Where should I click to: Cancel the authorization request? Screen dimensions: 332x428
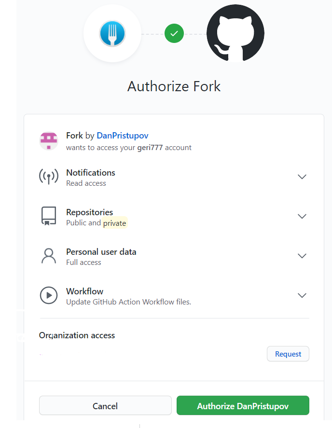[105, 405]
